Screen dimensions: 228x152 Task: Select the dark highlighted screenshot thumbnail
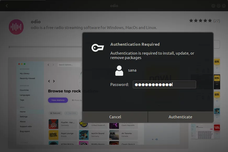(x=217, y=82)
